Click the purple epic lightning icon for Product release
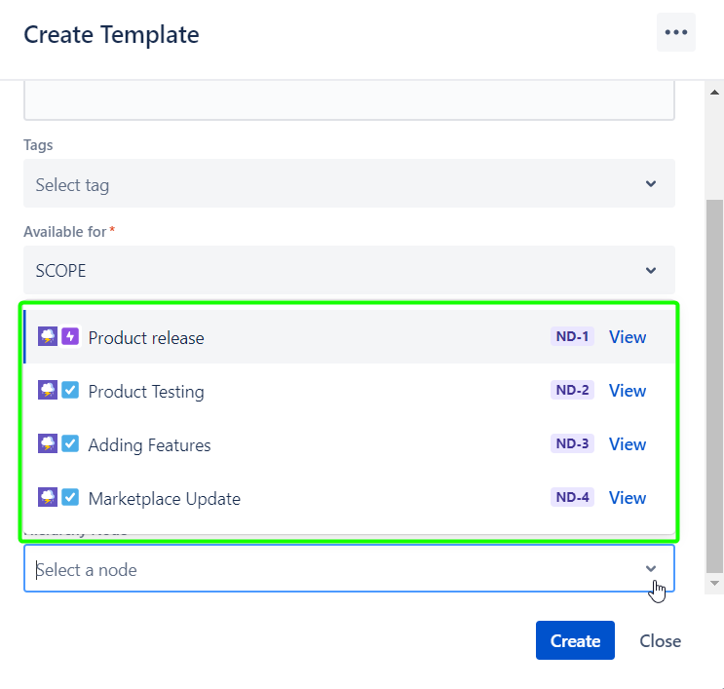Image resolution: width=724 pixels, height=689 pixels. coord(70,337)
